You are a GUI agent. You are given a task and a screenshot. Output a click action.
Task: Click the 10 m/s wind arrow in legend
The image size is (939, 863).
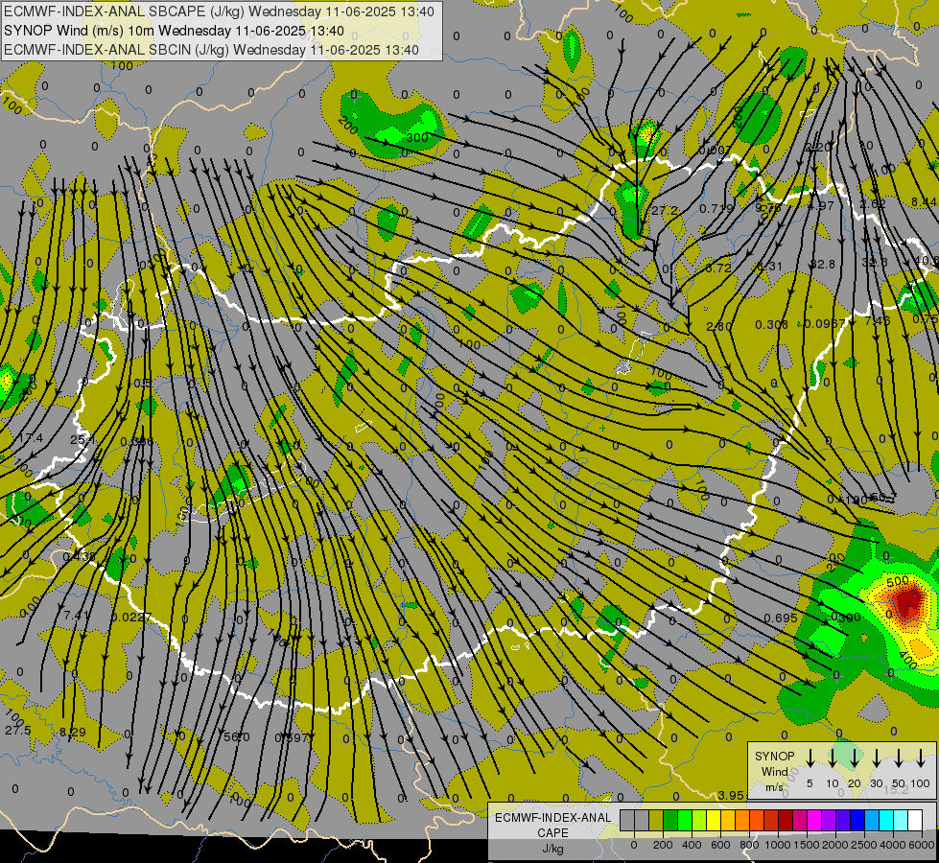832,758
